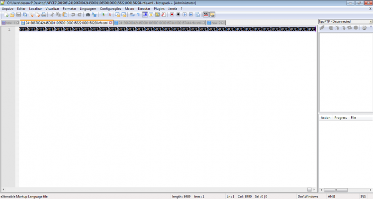373x199 pixels.
Task: Open the Arquivo menu
Action: pos(7,8)
